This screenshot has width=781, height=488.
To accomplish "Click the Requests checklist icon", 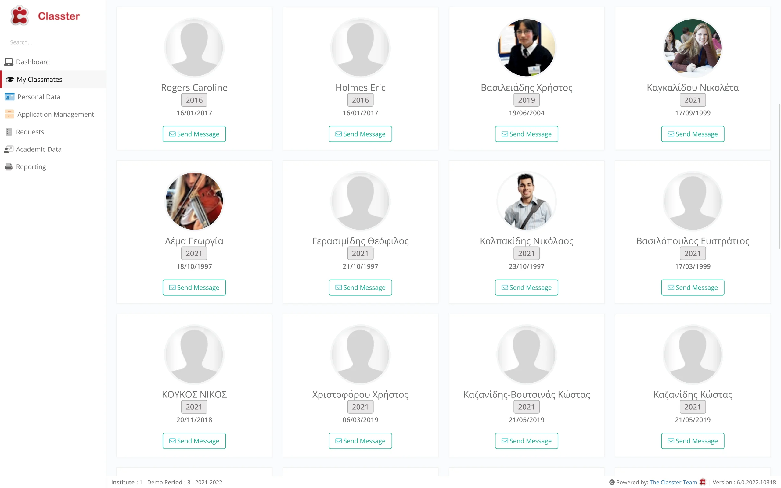I will (x=9, y=132).
